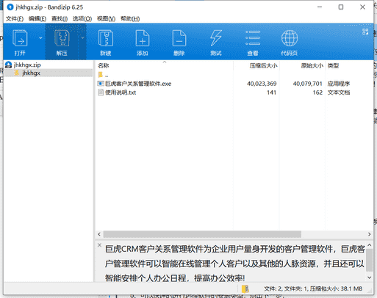377x298 pixels.
Task: Sort by the 类型 column header
Action: (x=333, y=65)
